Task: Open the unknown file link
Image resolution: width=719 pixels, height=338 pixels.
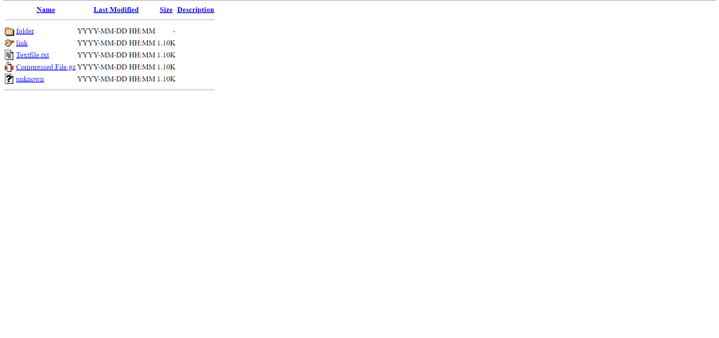Action: (x=30, y=79)
